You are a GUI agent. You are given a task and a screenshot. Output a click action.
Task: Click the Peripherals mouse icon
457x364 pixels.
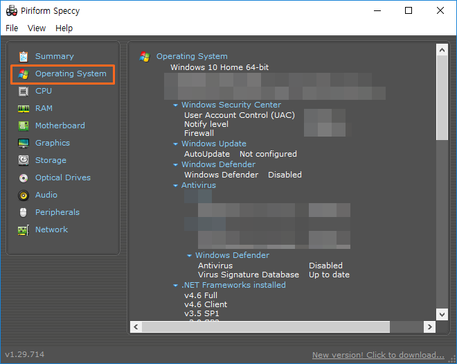pos(24,212)
